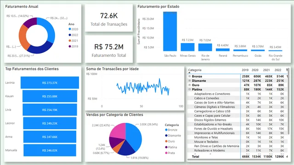Select Ouro legend item in pie chart

(170, 141)
